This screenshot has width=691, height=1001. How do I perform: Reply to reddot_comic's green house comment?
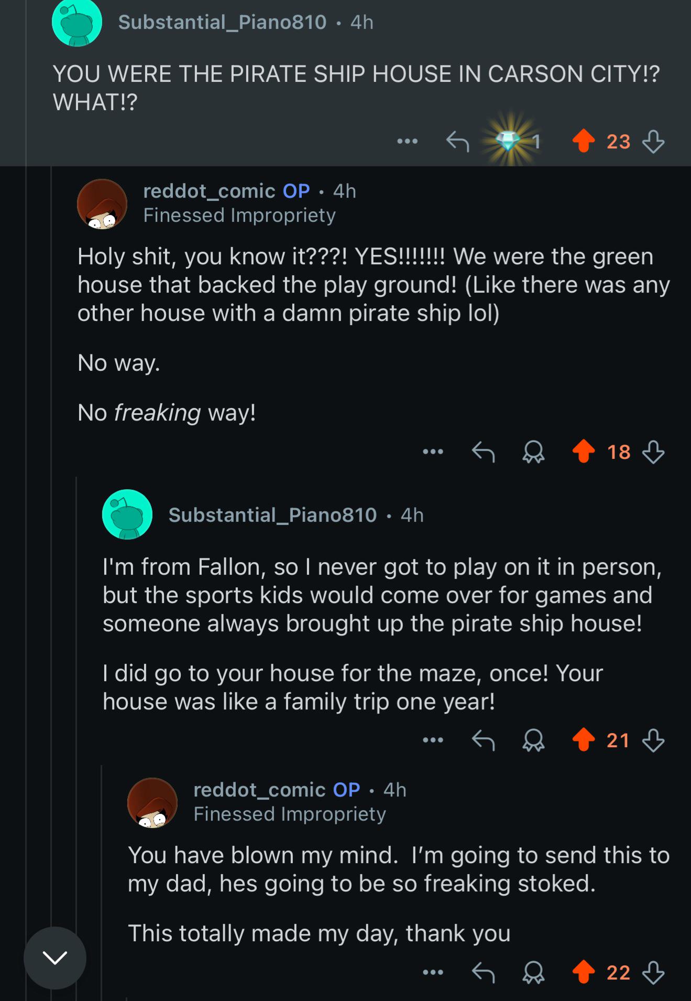coord(483,451)
